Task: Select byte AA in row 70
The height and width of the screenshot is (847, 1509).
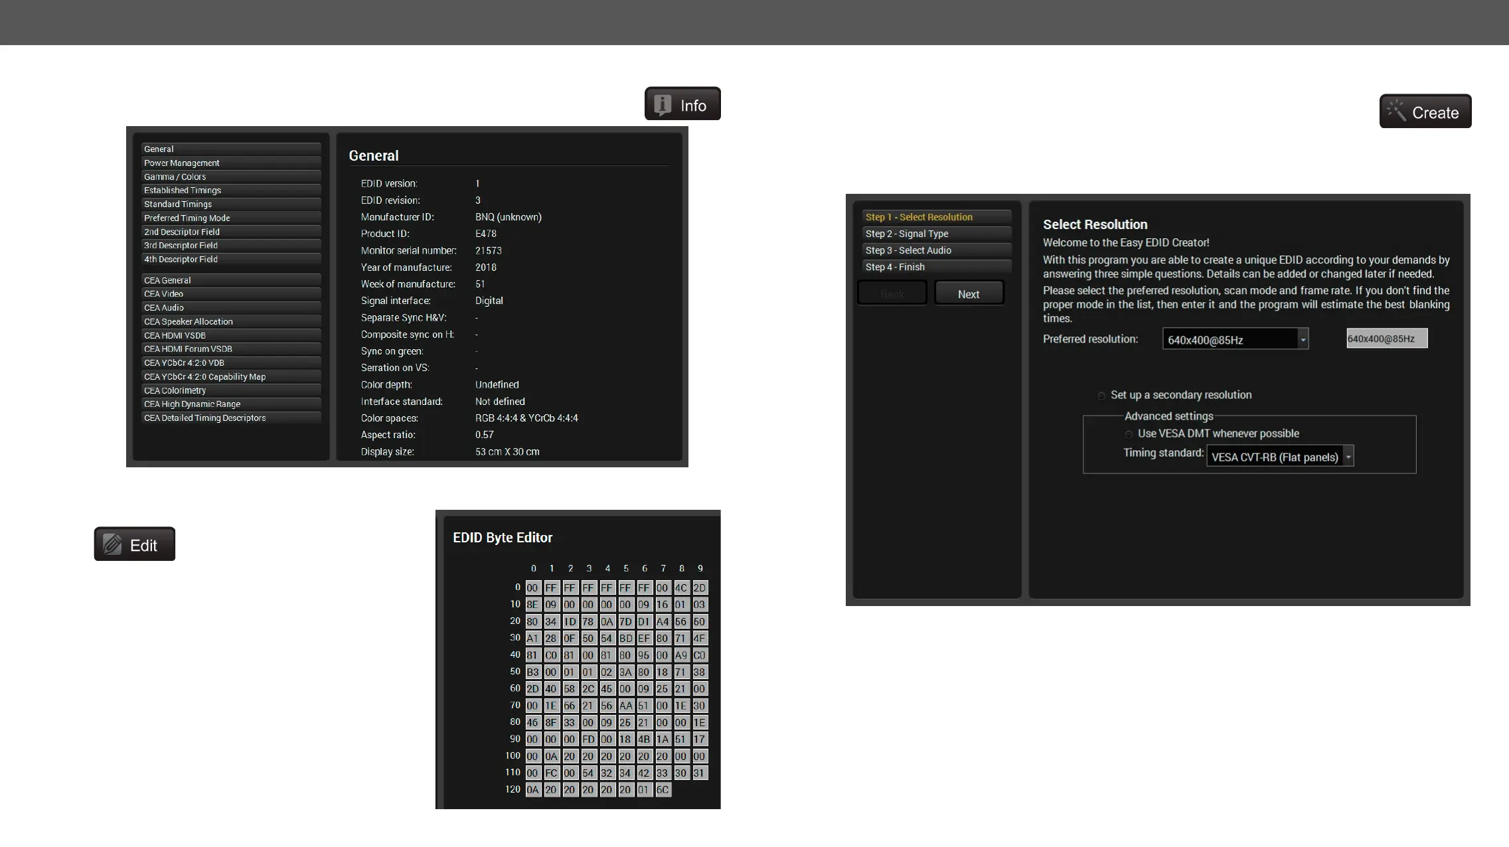Action: 625,706
